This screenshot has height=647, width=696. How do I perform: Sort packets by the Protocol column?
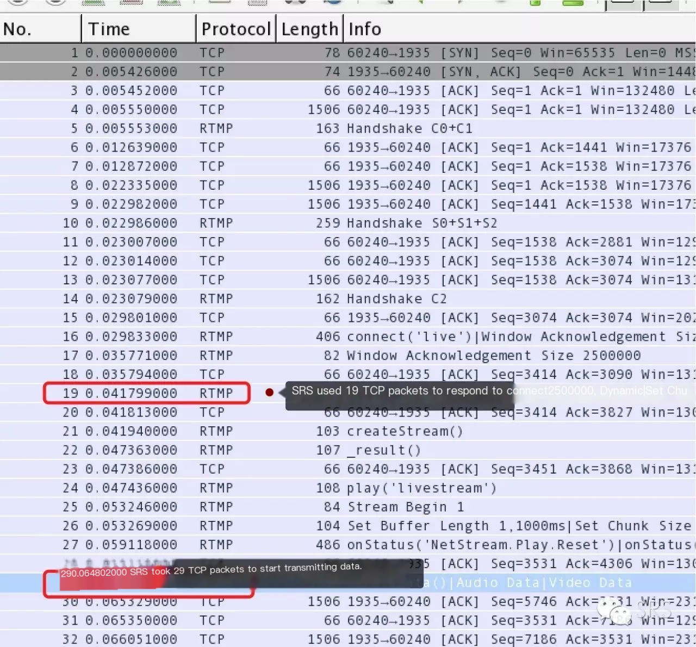pyautogui.click(x=235, y=28)
